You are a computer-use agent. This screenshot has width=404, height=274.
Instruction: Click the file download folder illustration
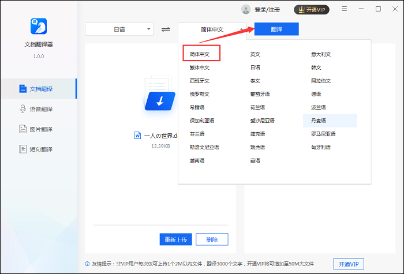click(160, 93)
